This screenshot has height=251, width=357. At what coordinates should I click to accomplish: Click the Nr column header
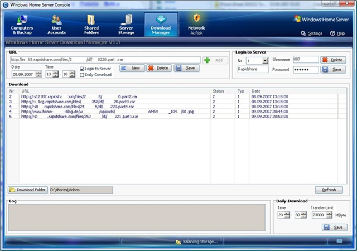(13, 91)
